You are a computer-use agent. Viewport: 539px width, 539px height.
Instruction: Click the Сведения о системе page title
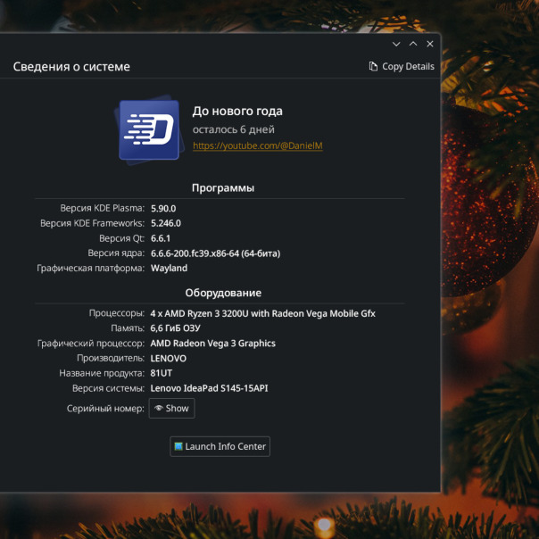tap(71, 66)
